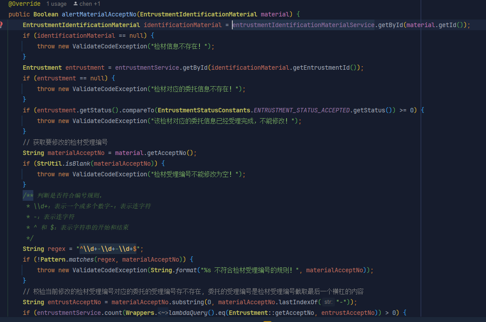Image resolution: width=486 pixels, height=322 pixels.
Task: Click entrustmentIdentificationMaterialService in the first statement
Action: 303,25
